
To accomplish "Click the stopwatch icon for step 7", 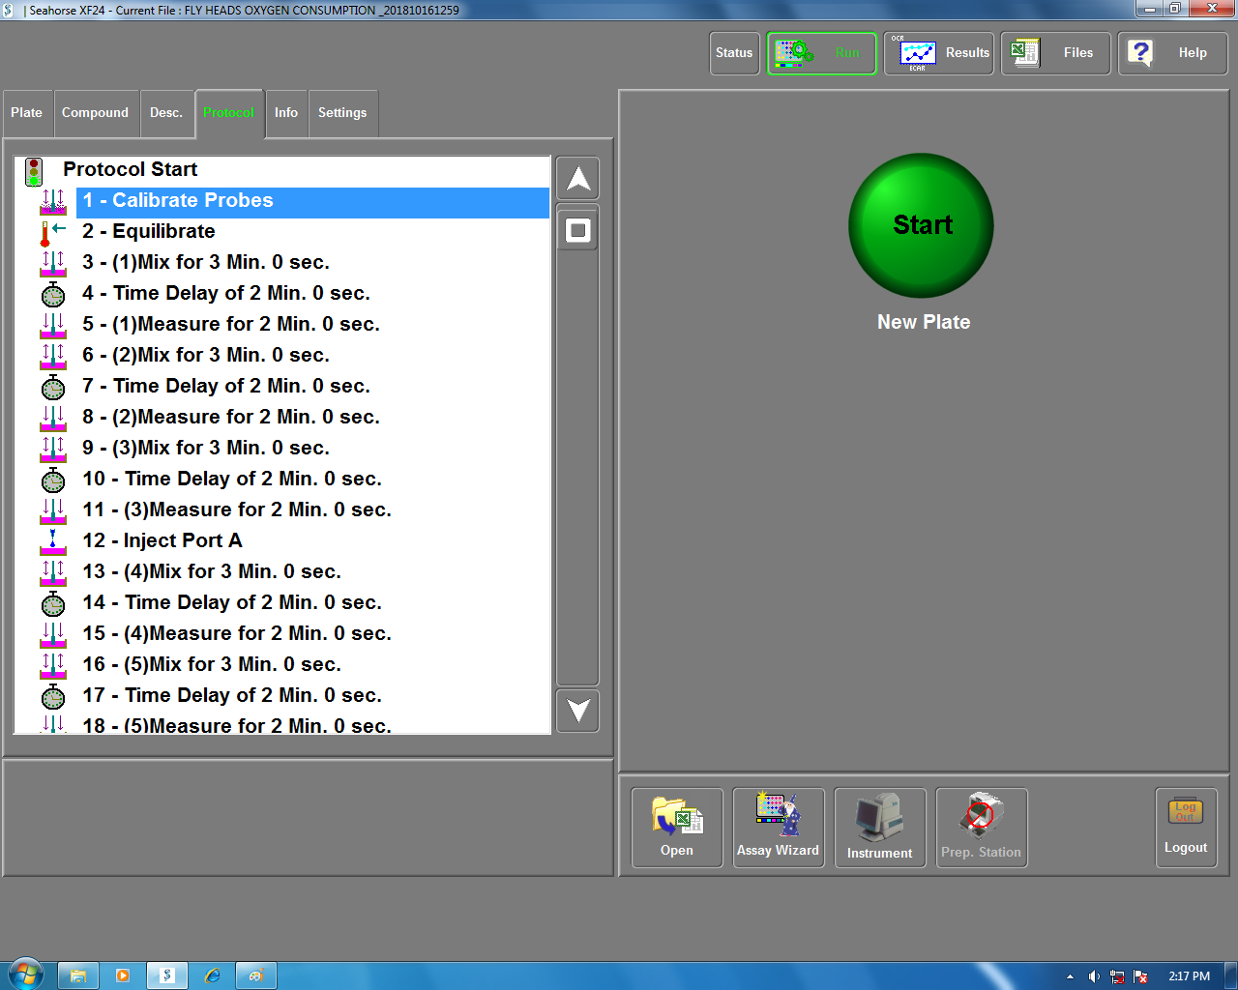I will [53, 387].
